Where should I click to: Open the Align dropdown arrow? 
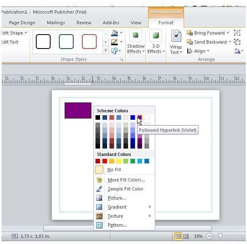pyautogui.click(x=208, y=51)
